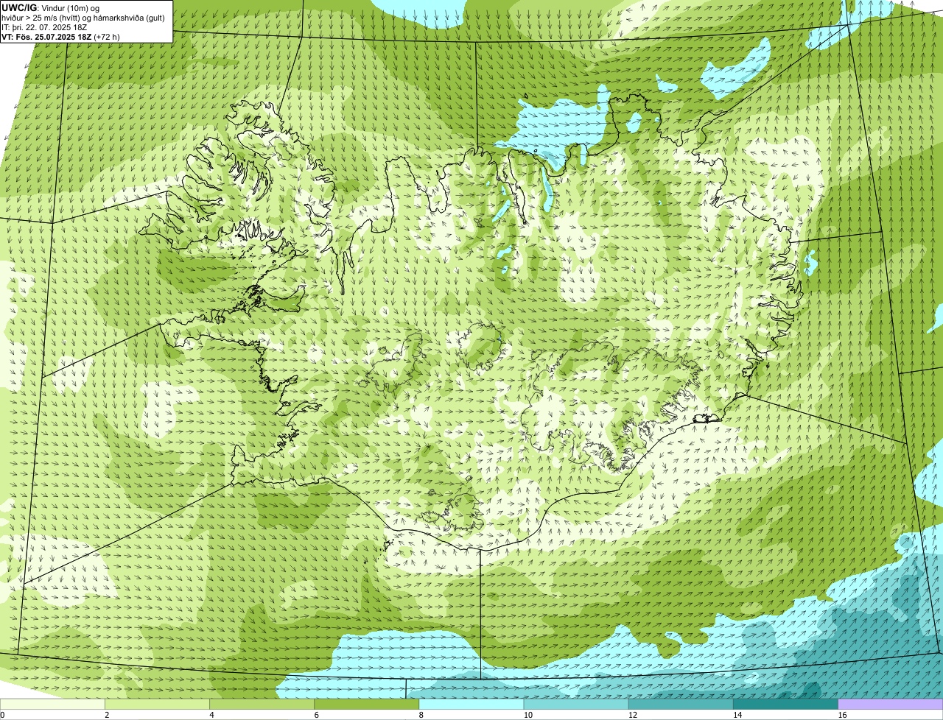Click the legend scale label '2'
This screenshot has height=720, width=943.
(107, 715)
